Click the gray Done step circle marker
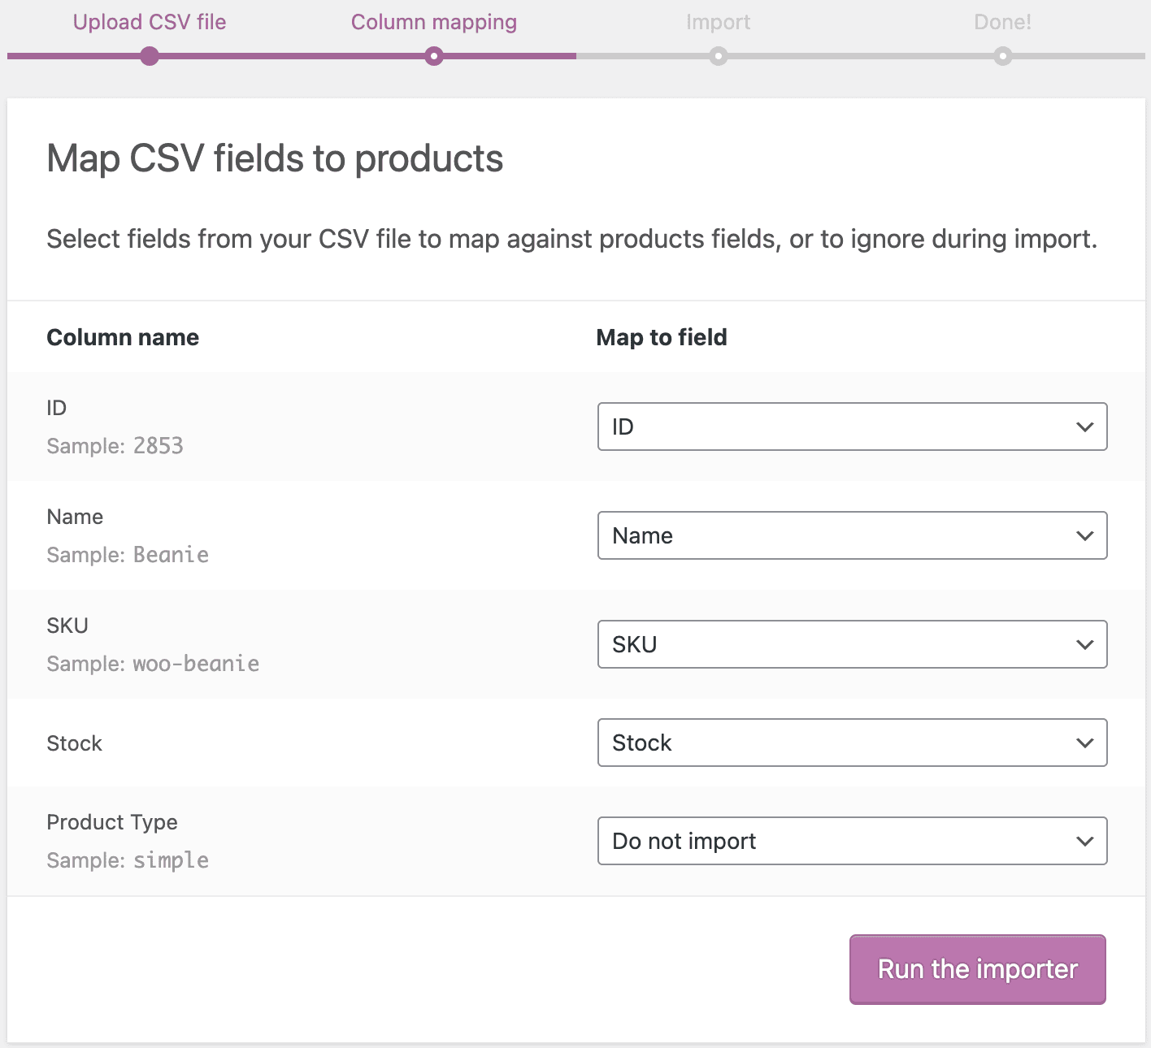The height and width of the screenshot is (1048, 1151). coord(1003,56)
